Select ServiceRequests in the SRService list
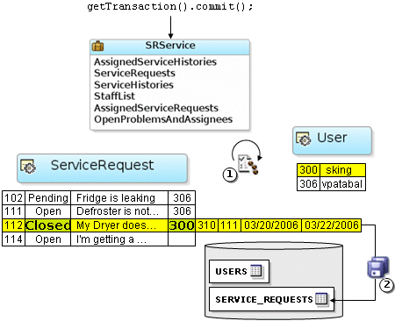Viewport: 395px width, 321px height. (x=134, y=73)
